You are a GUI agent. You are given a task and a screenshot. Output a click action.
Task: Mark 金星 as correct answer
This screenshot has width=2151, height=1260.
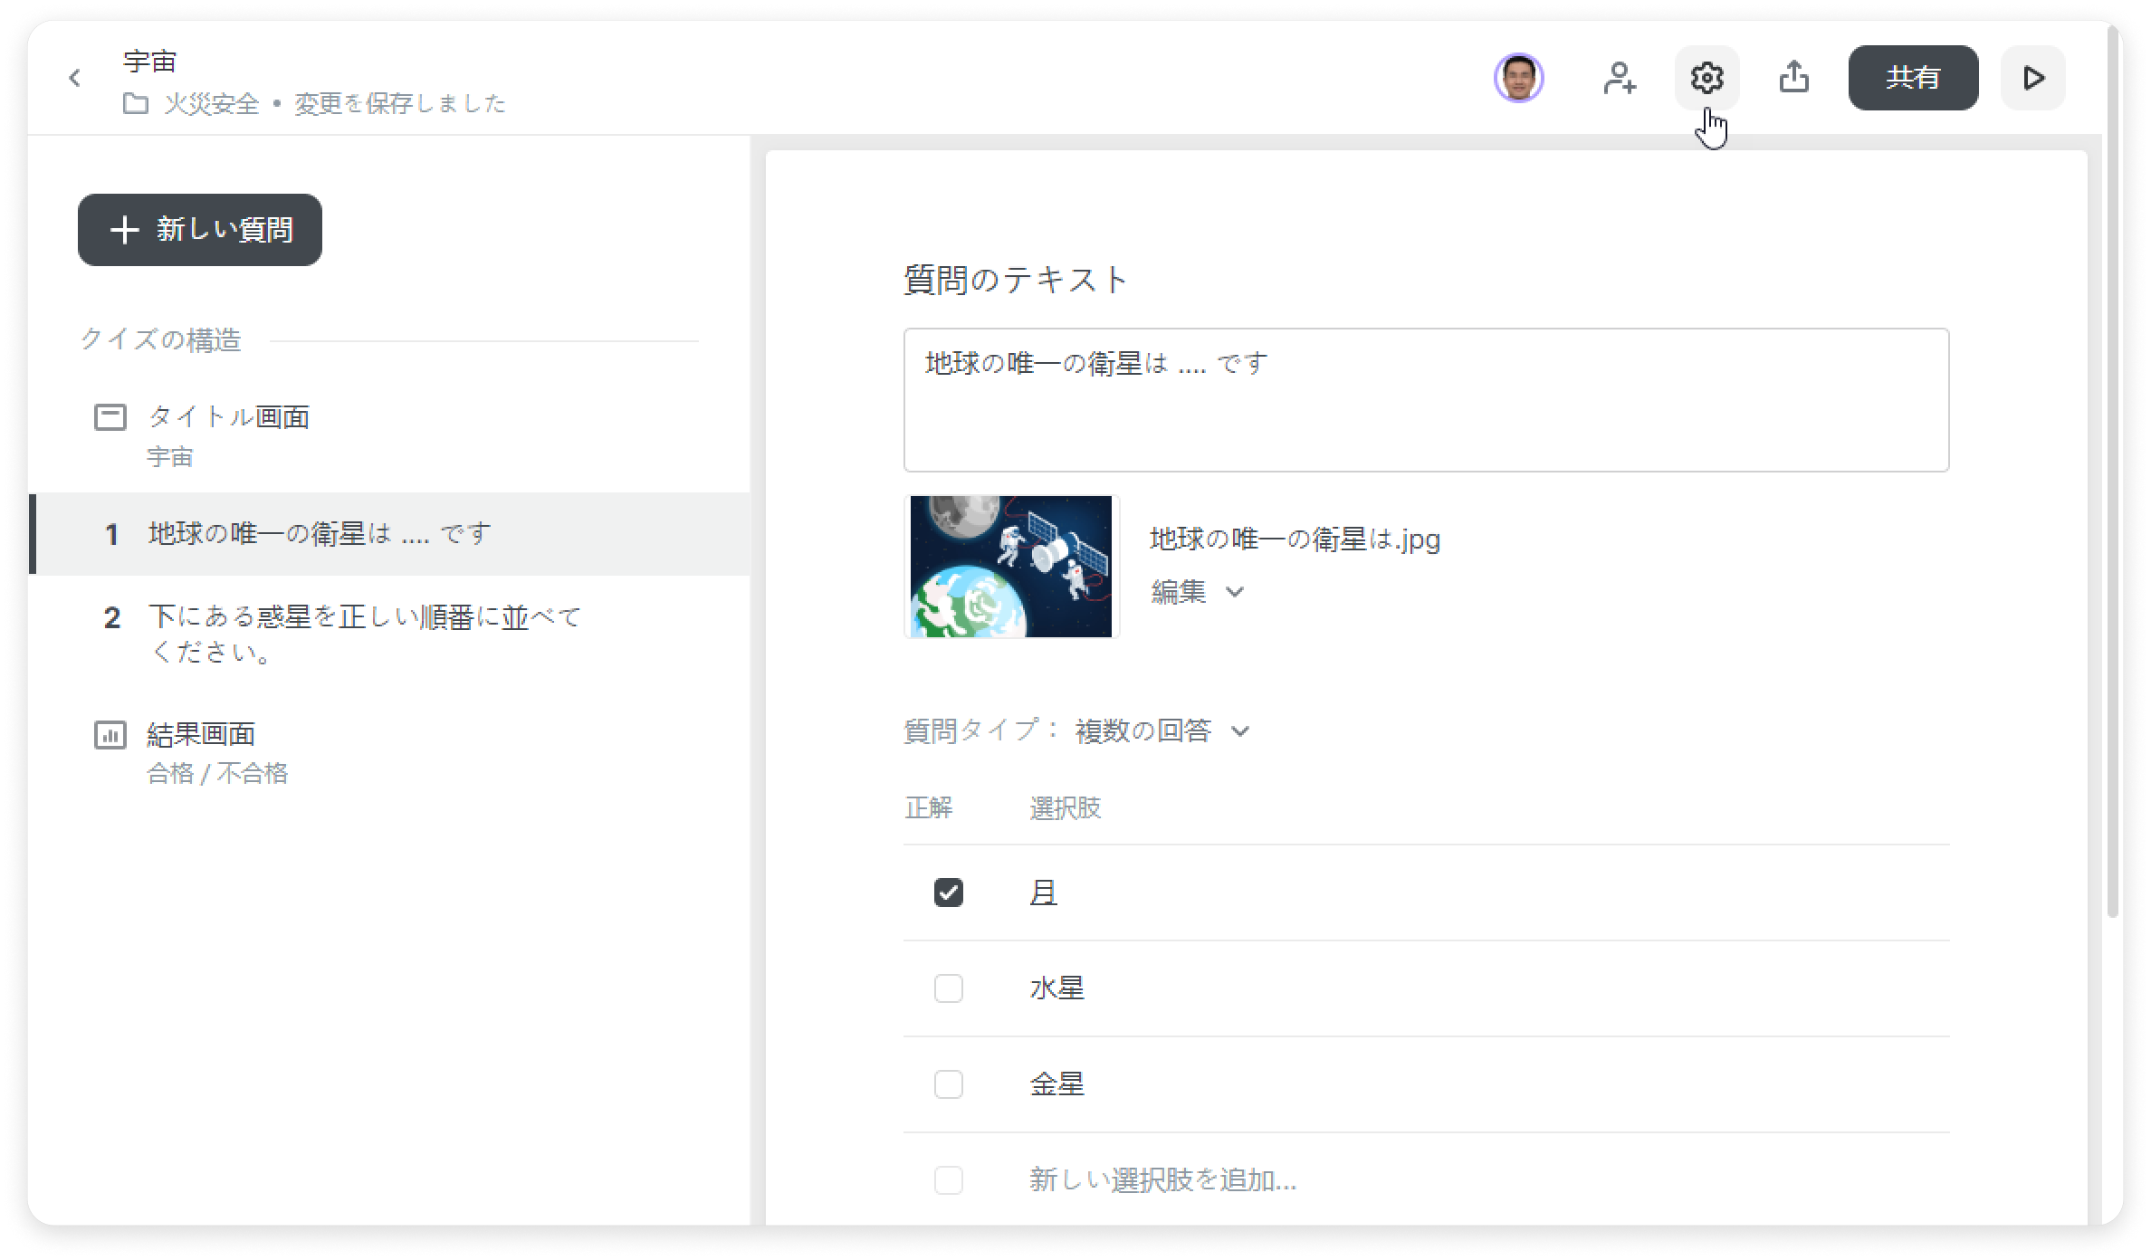click(948, 1084)
